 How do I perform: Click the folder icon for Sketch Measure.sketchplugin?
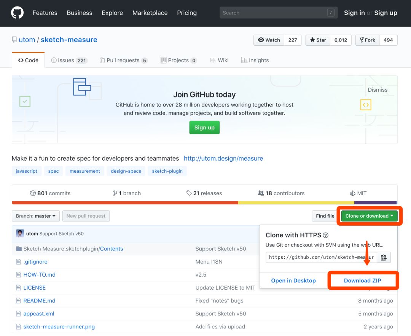[19, 248]
